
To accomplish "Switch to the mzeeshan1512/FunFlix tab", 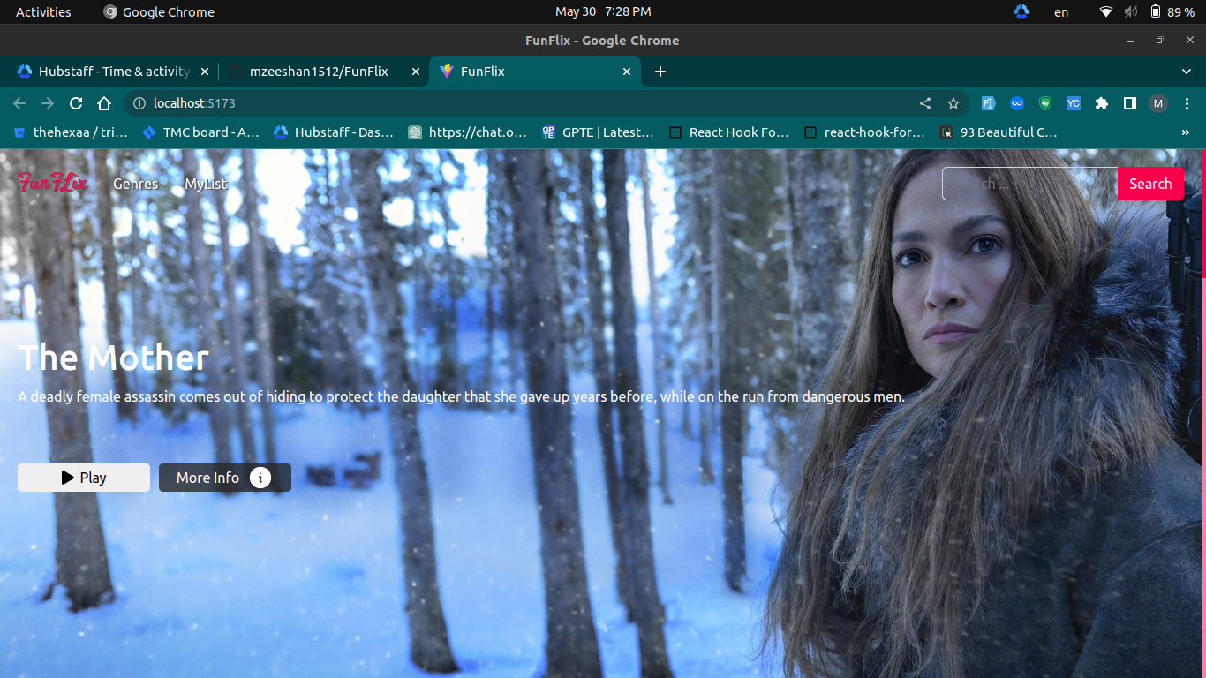I will (323, 72).
